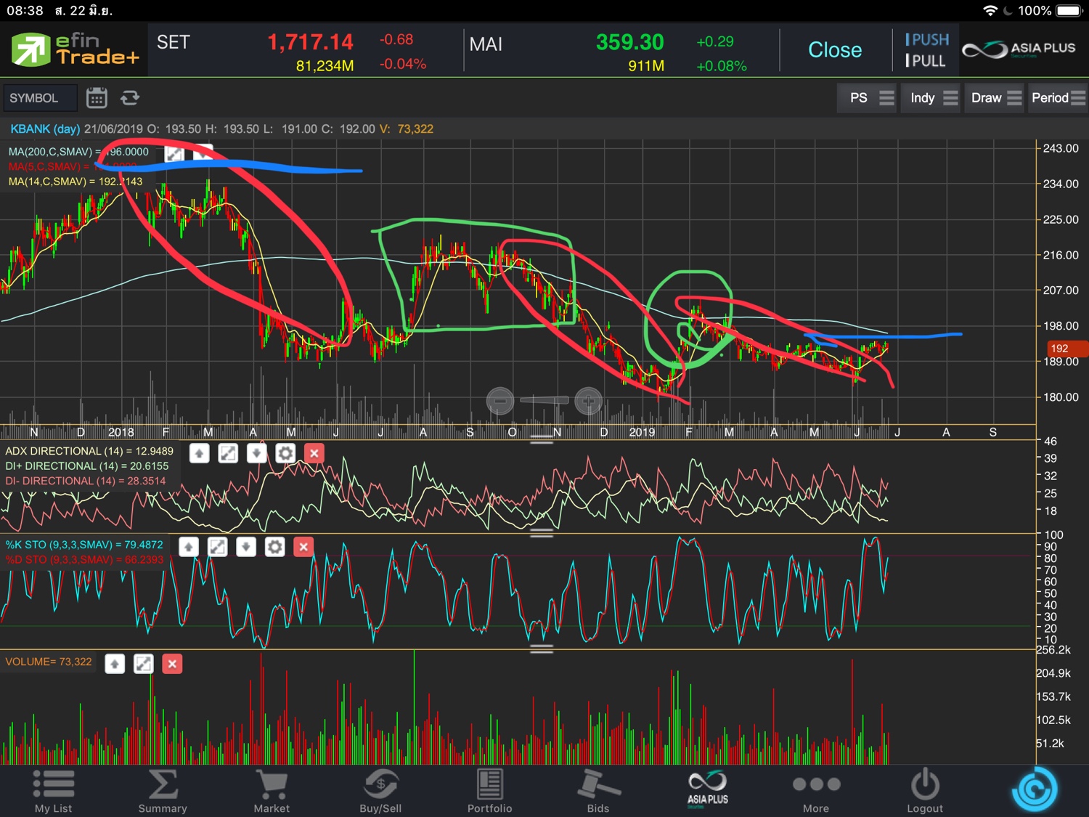The image size is (1089, 817).
Task: Open settings gear for Stochastic indicator
Action: pyautogui.click(x=274, y=547)
